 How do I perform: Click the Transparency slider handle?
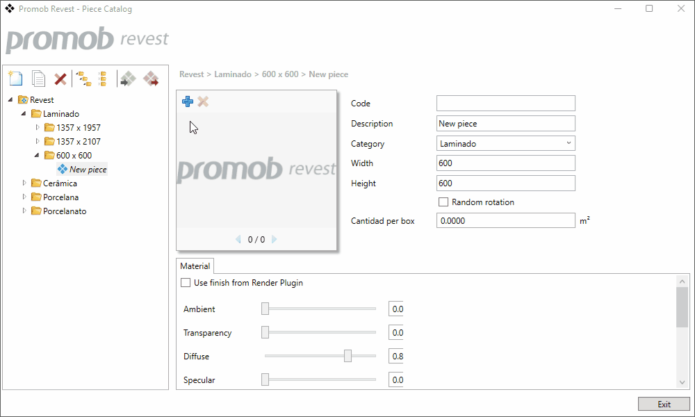coord(265,332)
